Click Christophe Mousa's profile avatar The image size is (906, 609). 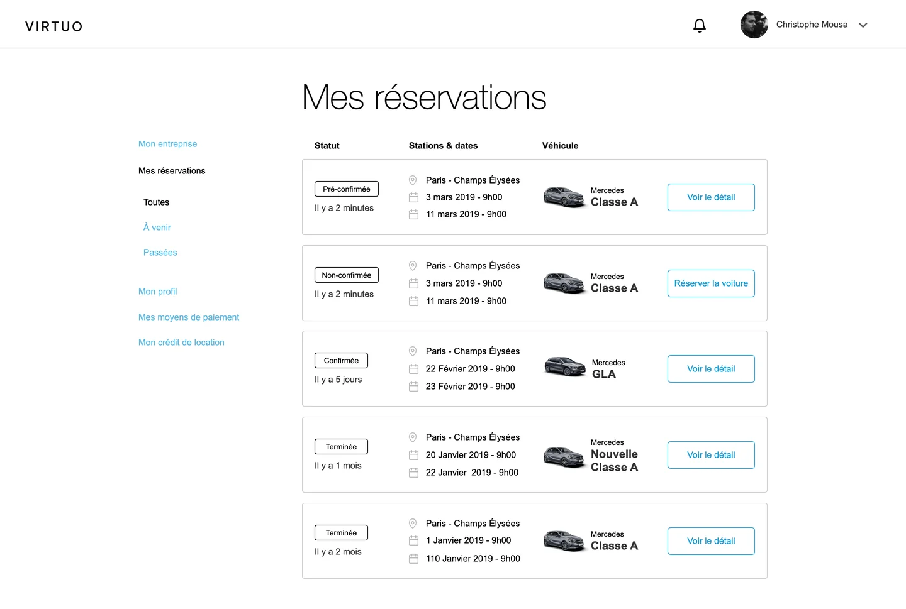754,25
